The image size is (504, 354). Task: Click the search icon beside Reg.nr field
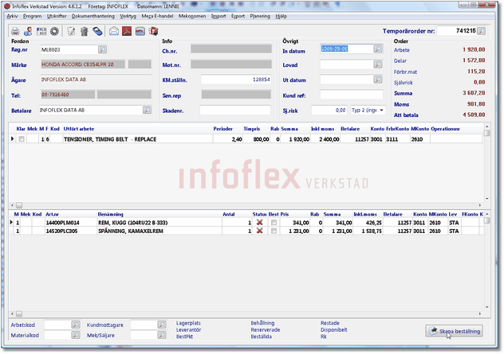[x=102, y=49]
